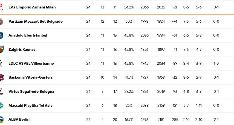Screen dimensions: 234x125
Task: Click the Maccabi Playtika Tel Aviv logo
Action: pyautogui.click(x=1, y=106)
